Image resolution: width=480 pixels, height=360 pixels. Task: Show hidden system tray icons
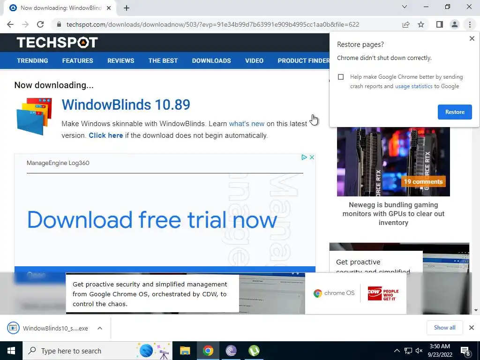pos(397,351)
